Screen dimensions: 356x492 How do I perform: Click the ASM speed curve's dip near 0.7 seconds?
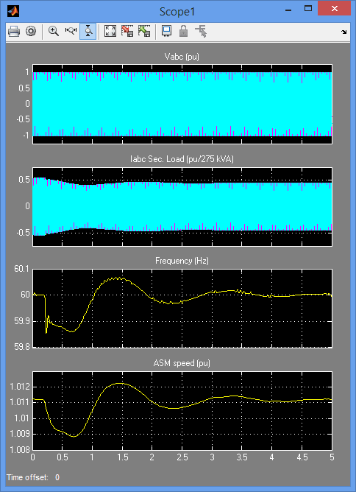click(x=74, y=436)
